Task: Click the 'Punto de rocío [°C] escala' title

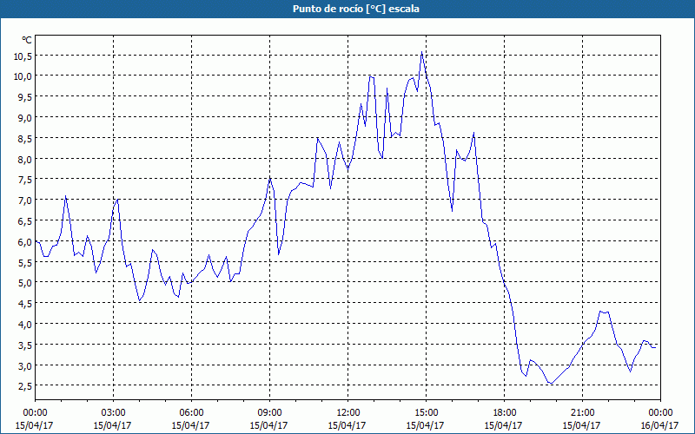Action: (x=356, y=9)
